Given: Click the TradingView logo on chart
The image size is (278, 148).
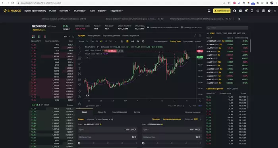Looking at the screenshot, I should [x=87, y=96].
